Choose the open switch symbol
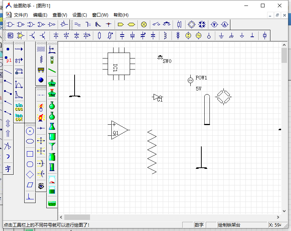291x231 pixels. pyautogui.click(x=156, y=24)
